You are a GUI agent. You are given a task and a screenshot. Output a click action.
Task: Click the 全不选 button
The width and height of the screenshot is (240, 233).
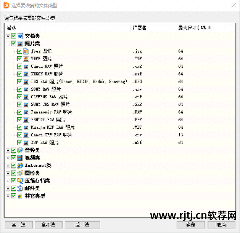pyautogui.click(x=48, y=225)
